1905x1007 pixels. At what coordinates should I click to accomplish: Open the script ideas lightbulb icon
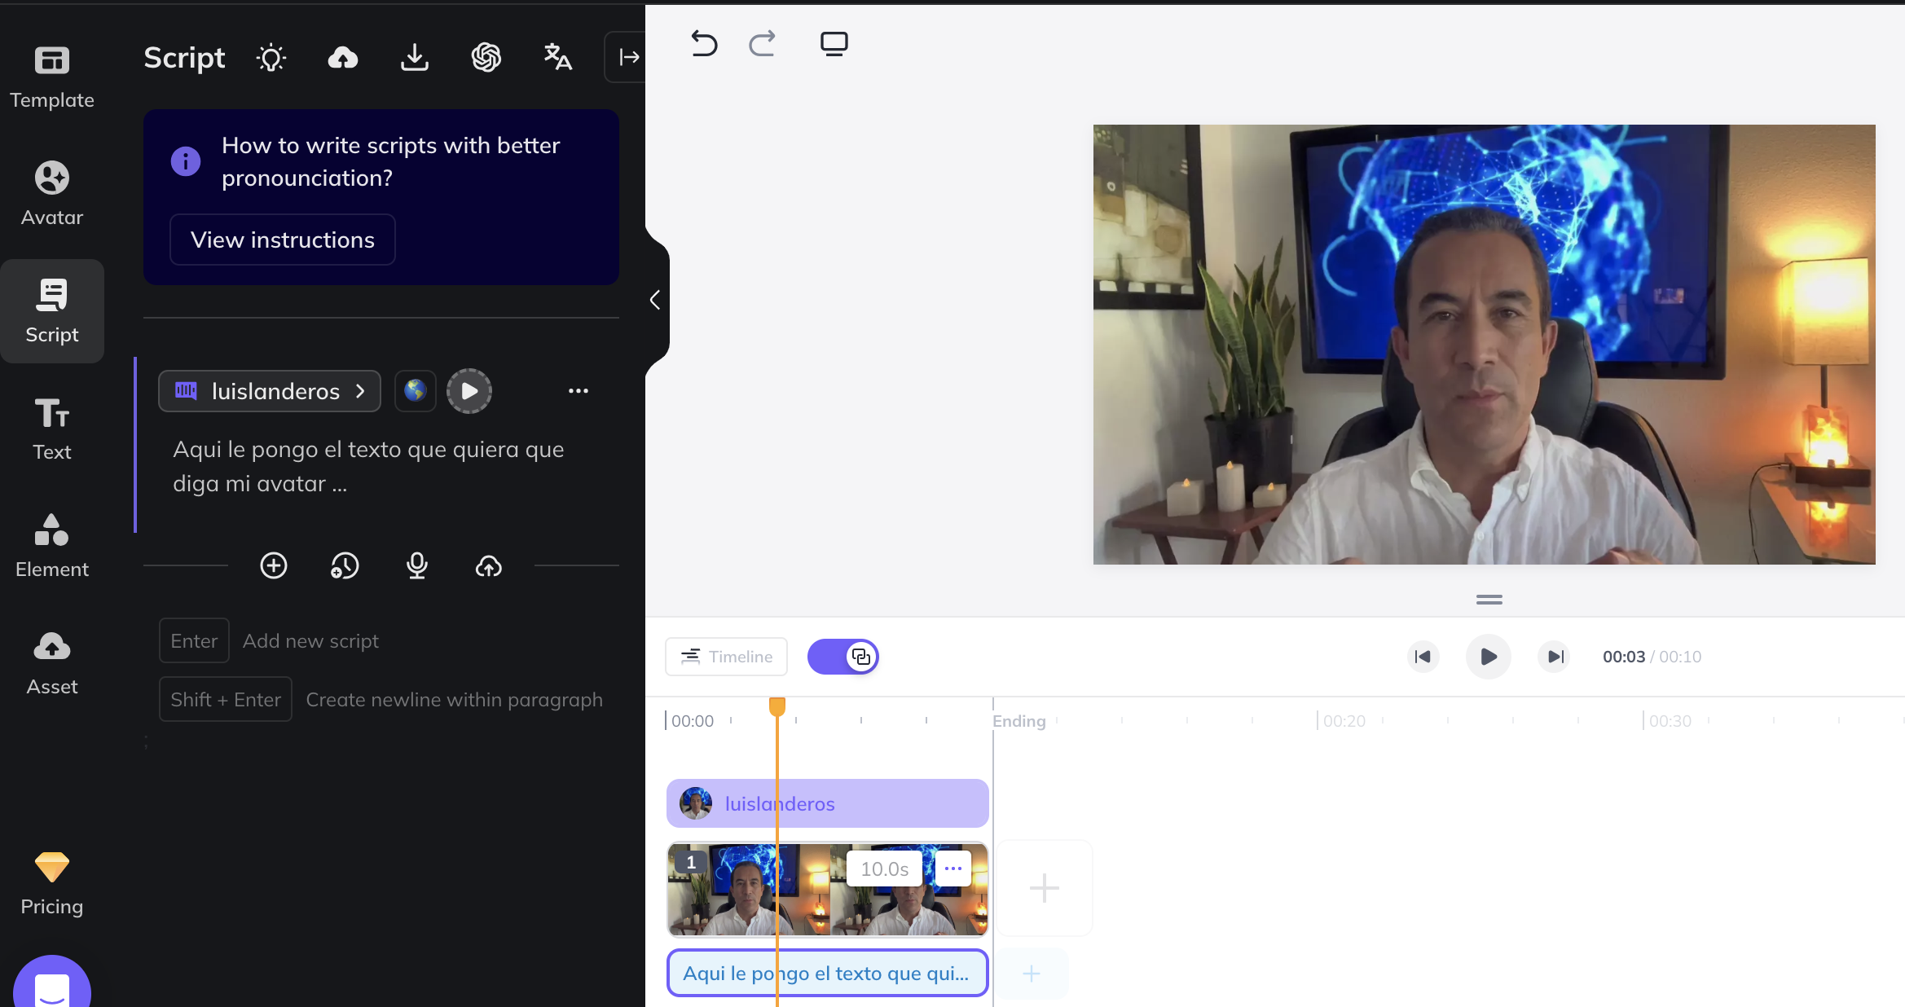point(271,57)
